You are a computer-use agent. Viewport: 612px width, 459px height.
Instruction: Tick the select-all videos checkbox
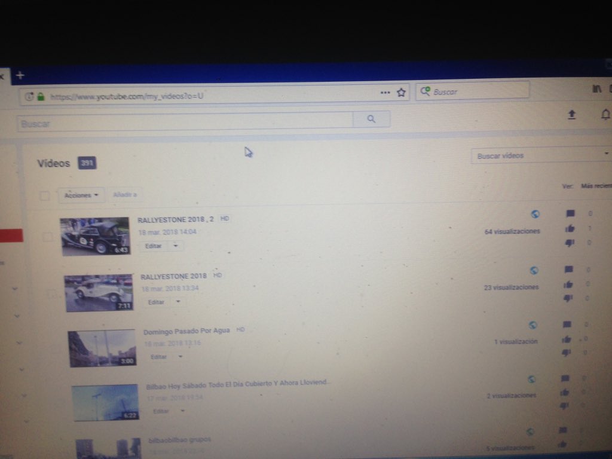pos(44,195)
